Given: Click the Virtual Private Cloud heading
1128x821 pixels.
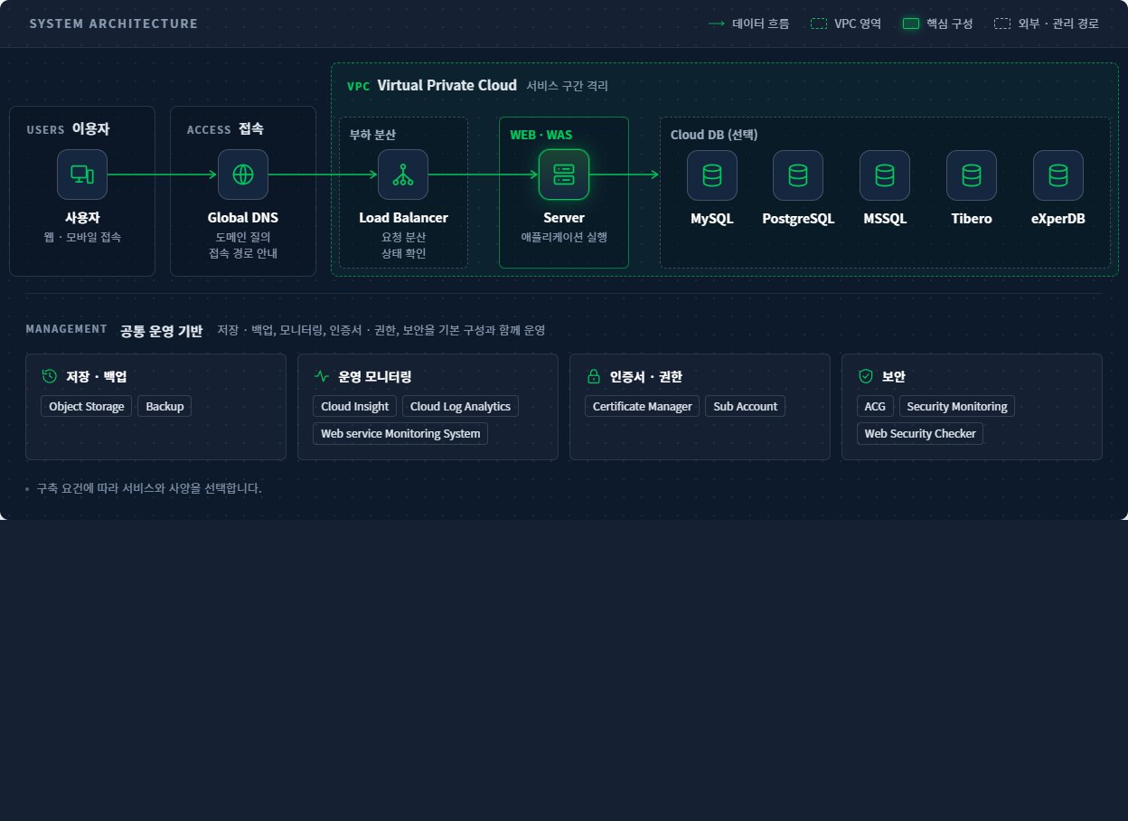Looking at the screenshot, I should pyautogui.click(x=446, y=86).
